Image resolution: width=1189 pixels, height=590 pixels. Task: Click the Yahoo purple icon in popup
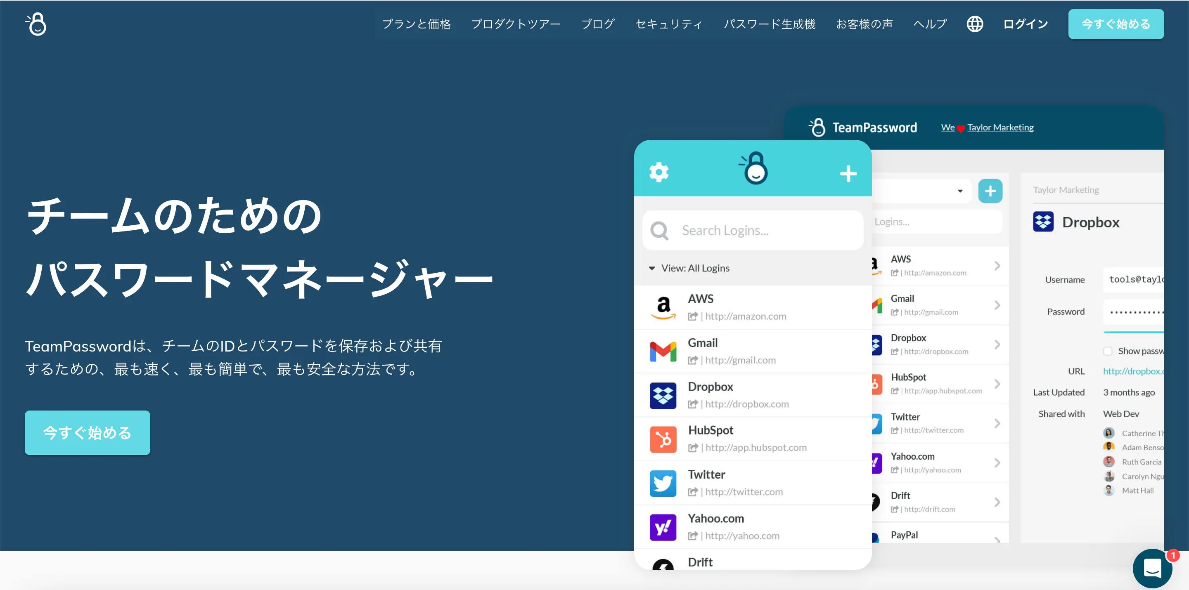pyautogui.click(x=663, y=527)
